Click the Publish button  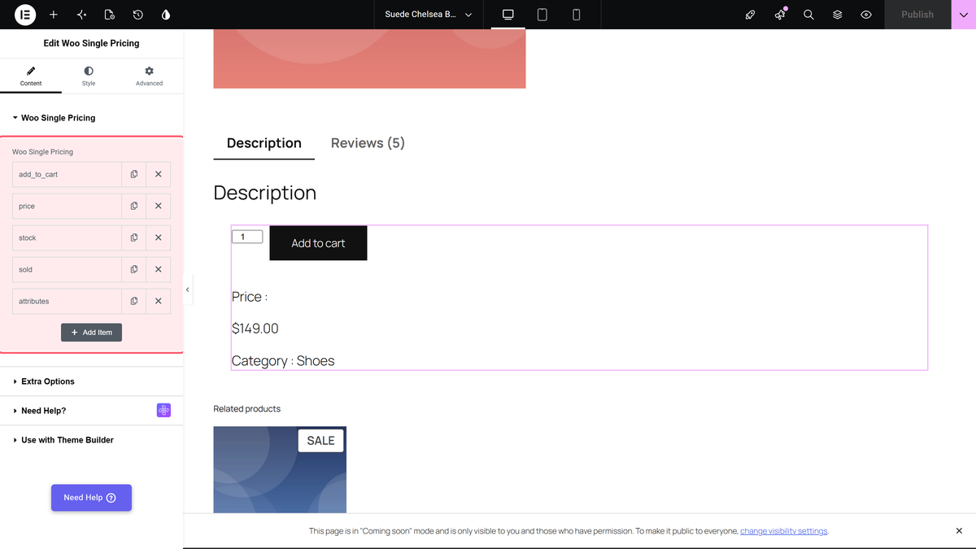pyautogui.click(x=917, y=15)
